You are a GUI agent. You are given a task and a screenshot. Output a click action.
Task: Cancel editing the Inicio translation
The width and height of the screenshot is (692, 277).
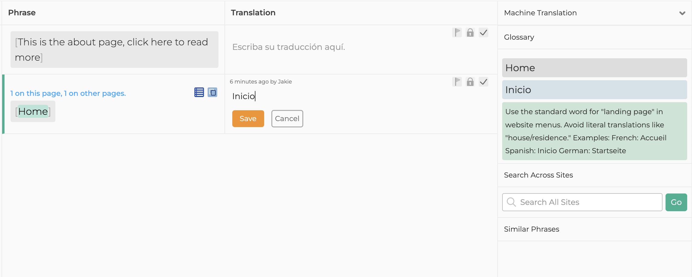coord(287,118)
